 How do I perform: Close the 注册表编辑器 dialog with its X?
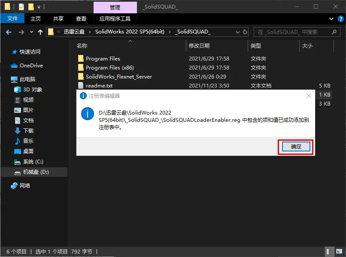[x=309, y=96]
